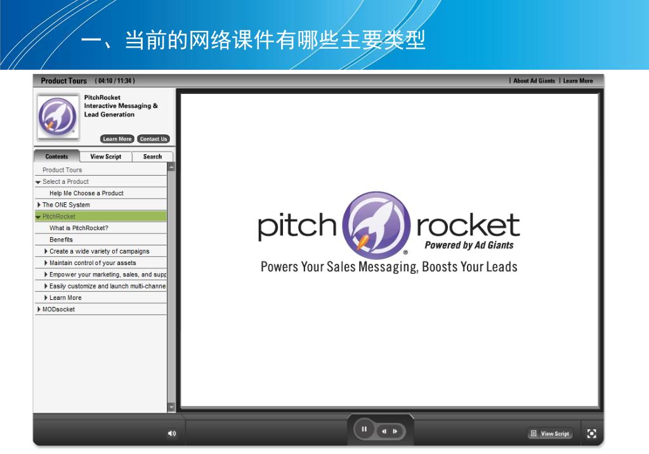Viewport: 649px width, 454px height.
Task: Switch to the View Script tab
Action: tap(106, 157)
